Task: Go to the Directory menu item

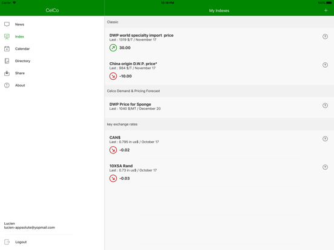Action: point(22,61)
